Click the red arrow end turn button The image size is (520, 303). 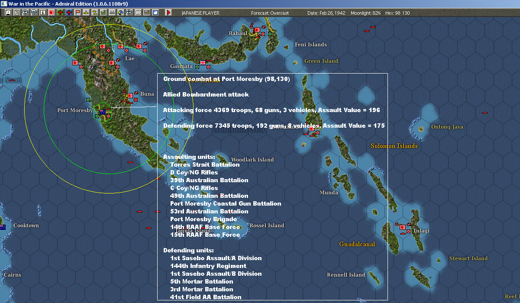coord(168,13)
